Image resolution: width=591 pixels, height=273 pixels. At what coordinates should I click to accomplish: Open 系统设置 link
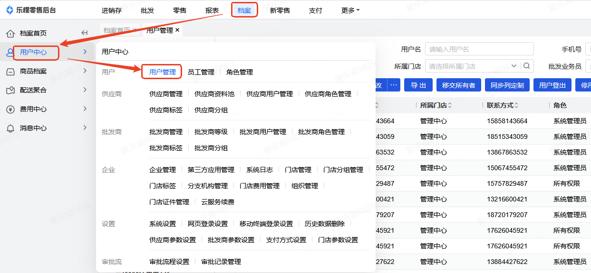tap(163, 224)
